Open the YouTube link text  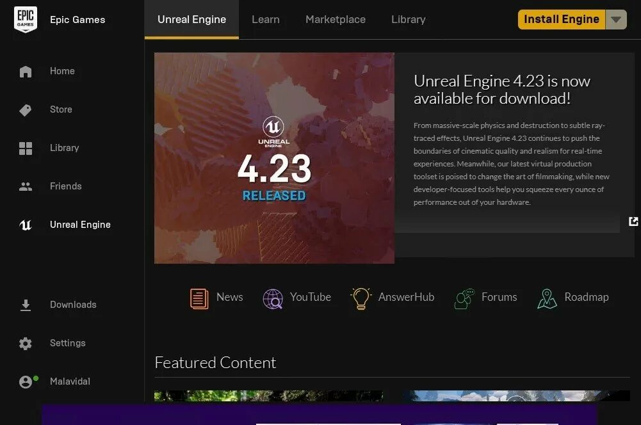pyautogui.click(x=311, y=297)
